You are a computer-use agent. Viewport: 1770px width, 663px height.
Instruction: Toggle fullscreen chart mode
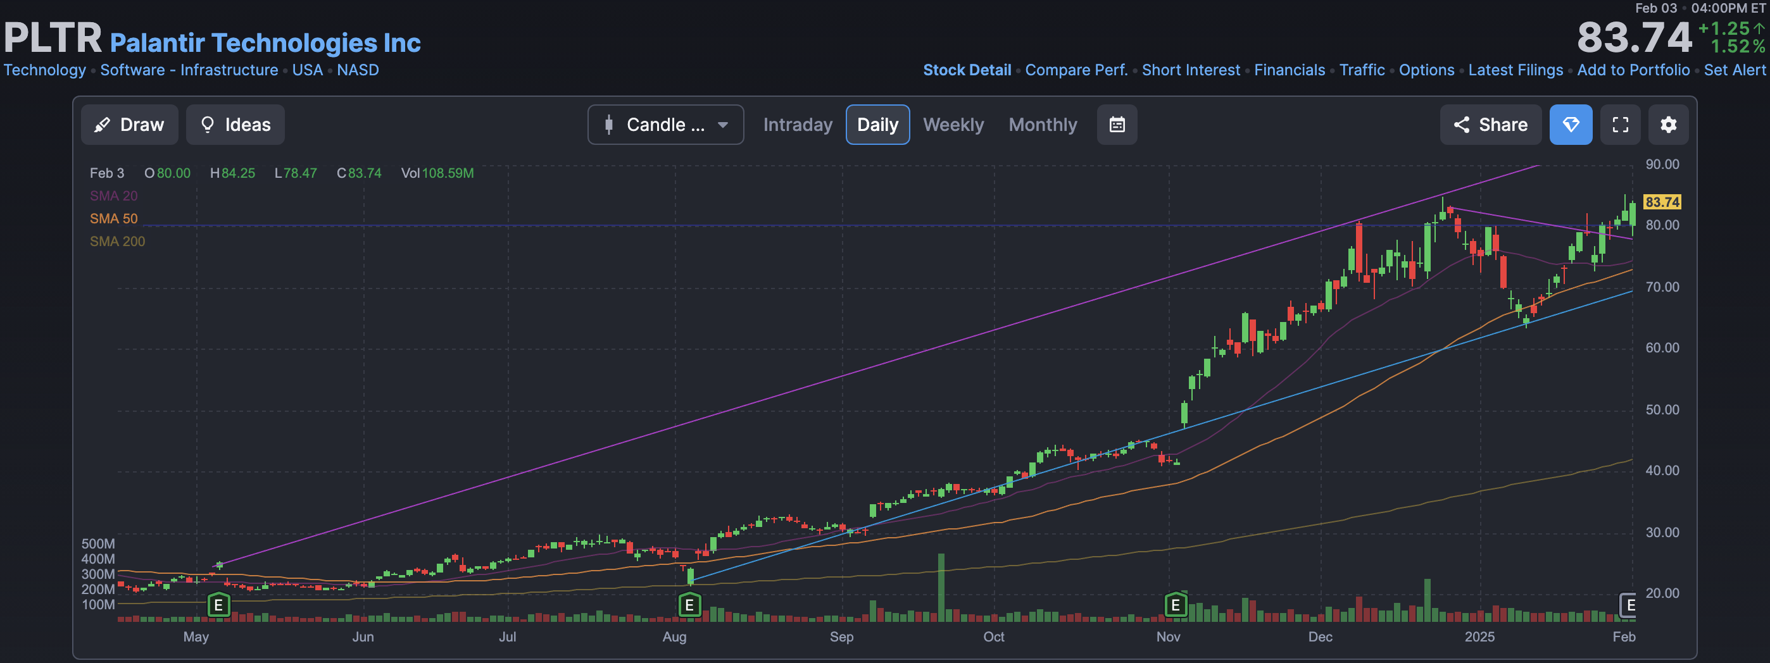pos(1620,125)
